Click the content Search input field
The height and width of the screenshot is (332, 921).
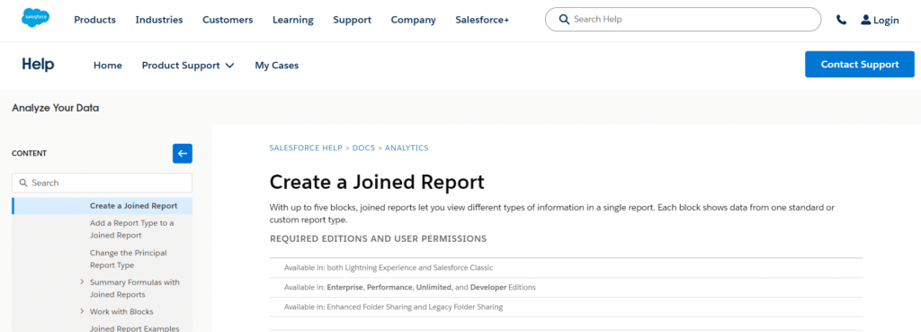(x=103, y=183)
